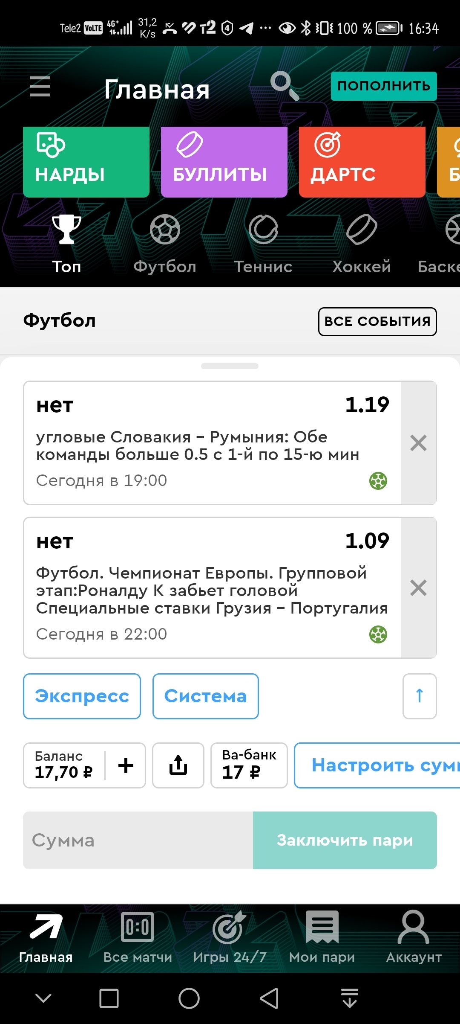Tap the Все события button

point(377,321)
